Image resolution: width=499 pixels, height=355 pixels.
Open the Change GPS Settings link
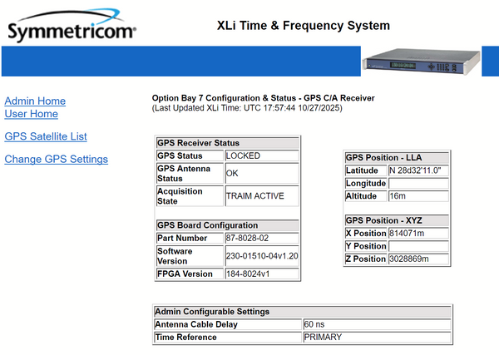(56, 159)
